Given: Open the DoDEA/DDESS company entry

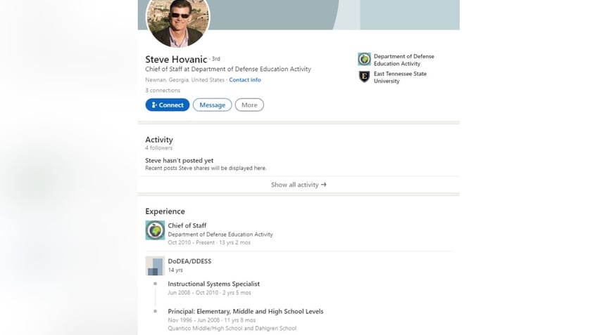Looking at the screenshot, I should click(189, 261).
